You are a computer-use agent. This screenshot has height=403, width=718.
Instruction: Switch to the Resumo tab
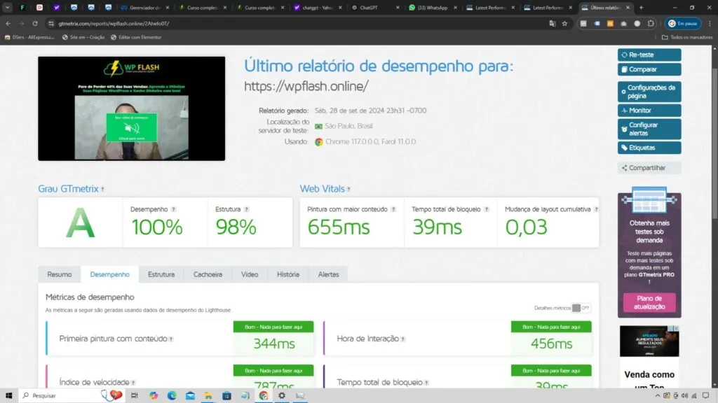[60, 274]
